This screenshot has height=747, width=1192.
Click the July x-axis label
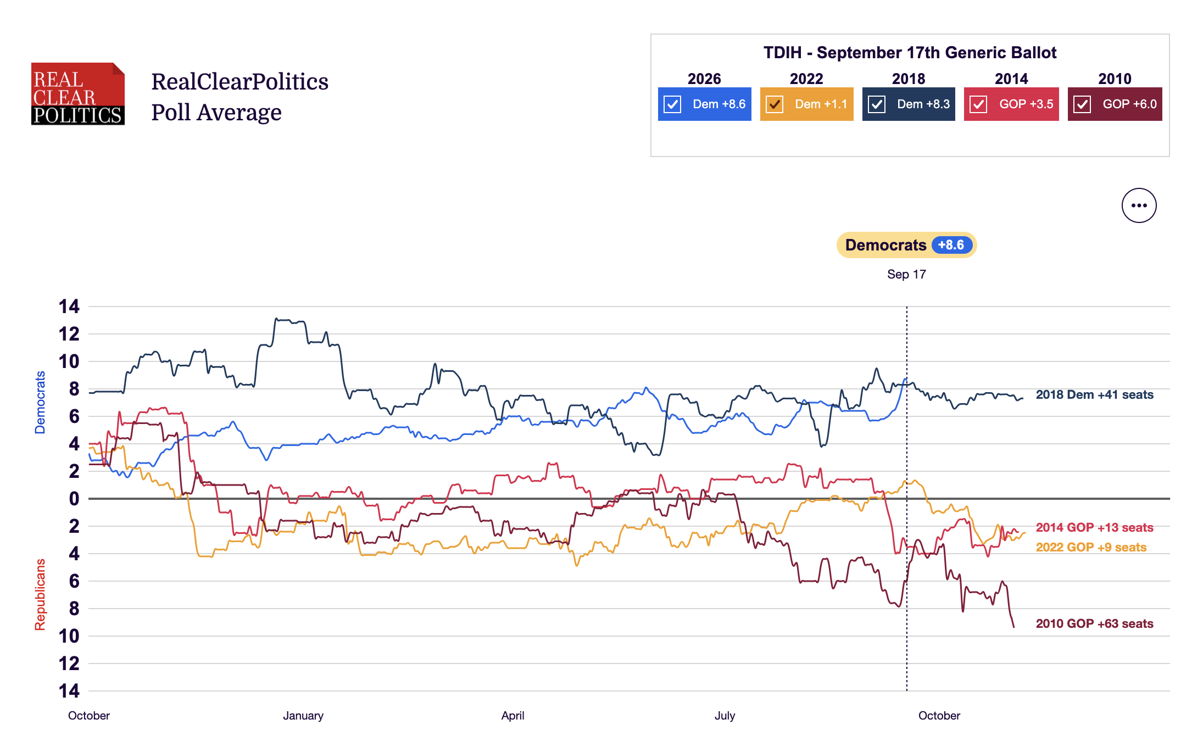pyautogui.click(x=725, y=716)
